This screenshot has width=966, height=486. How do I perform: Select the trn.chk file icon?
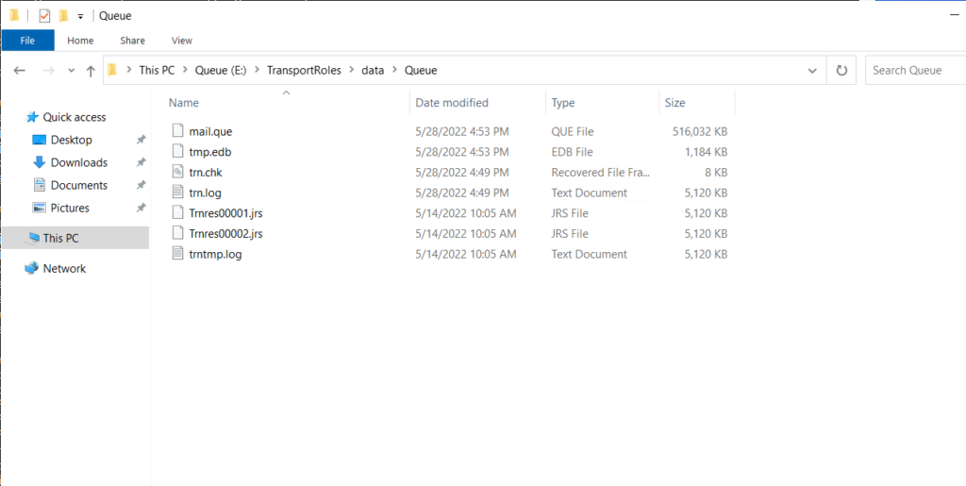click(x=178, y=173)
